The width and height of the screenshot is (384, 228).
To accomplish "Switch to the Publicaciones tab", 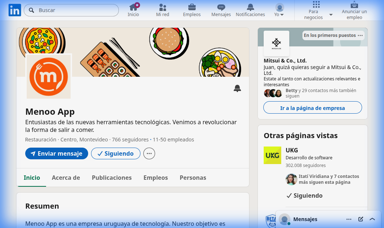I will (x=112, y=178).
